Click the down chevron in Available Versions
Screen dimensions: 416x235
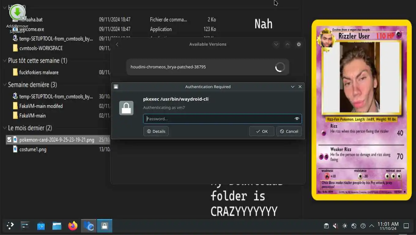click(276, 44)
